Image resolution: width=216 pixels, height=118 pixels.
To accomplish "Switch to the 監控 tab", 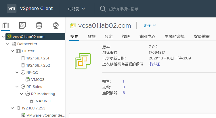I will point(91,37).
